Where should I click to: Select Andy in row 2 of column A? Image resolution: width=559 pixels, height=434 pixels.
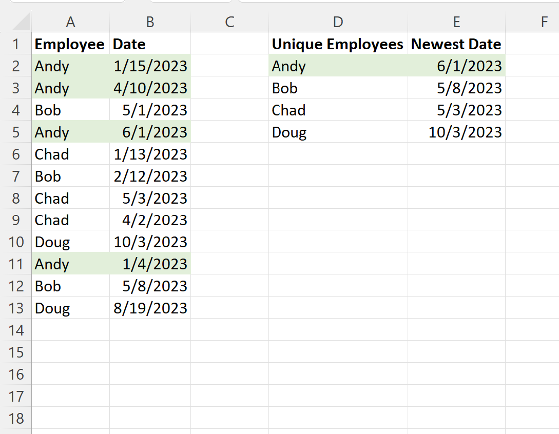point(71,66)
